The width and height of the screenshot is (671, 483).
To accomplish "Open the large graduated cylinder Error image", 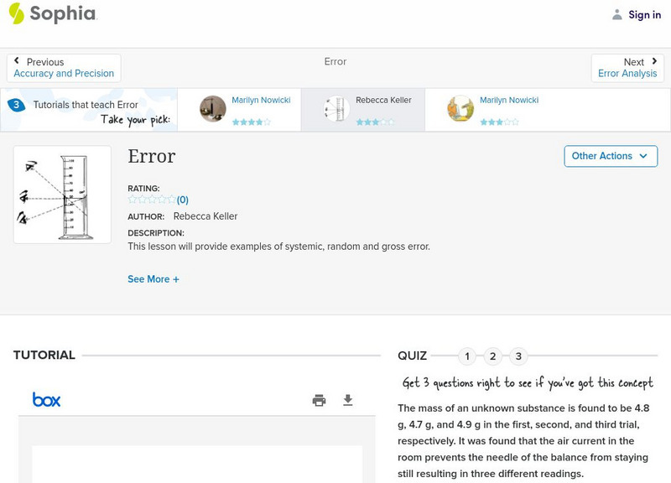I will coord(62,195).
